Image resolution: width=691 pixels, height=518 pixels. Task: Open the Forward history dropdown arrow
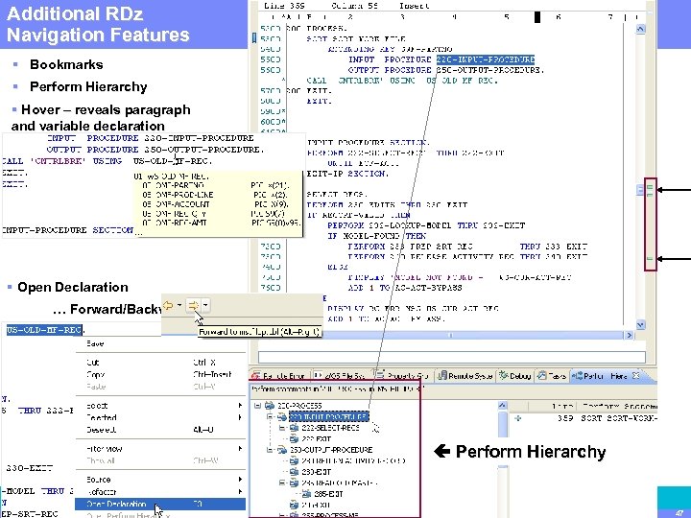click(205, 305)
